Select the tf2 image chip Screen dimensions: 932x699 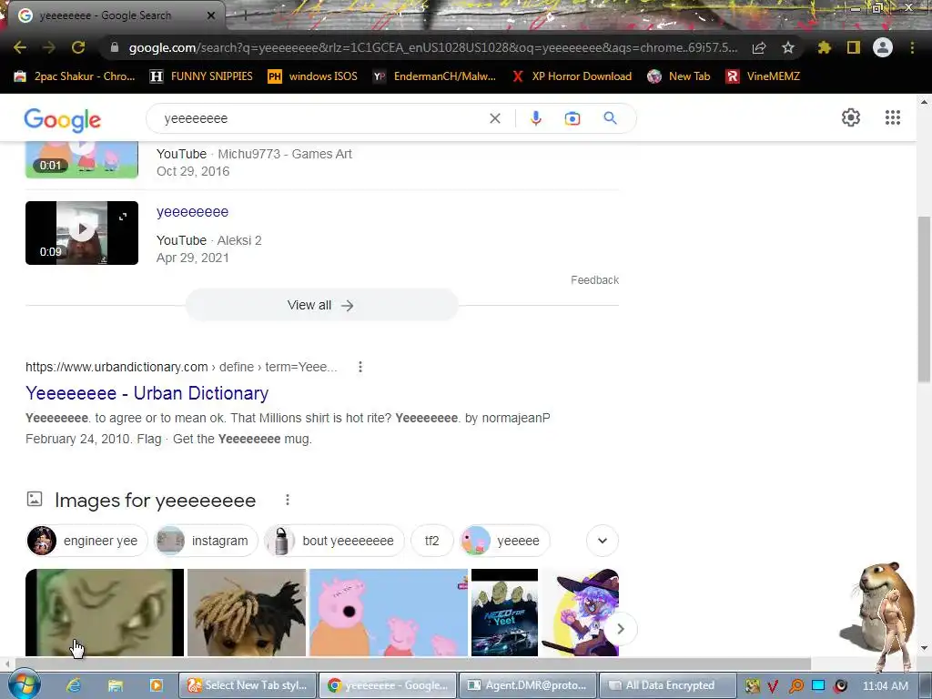[431, 541]
